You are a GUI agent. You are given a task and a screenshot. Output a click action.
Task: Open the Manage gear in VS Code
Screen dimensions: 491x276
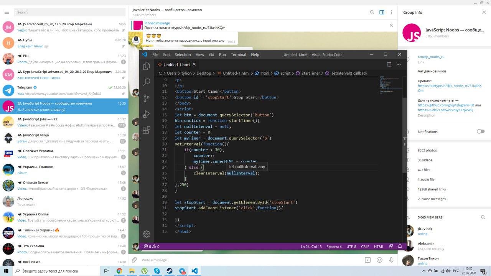pyautogui.click(x=146, y=234)
